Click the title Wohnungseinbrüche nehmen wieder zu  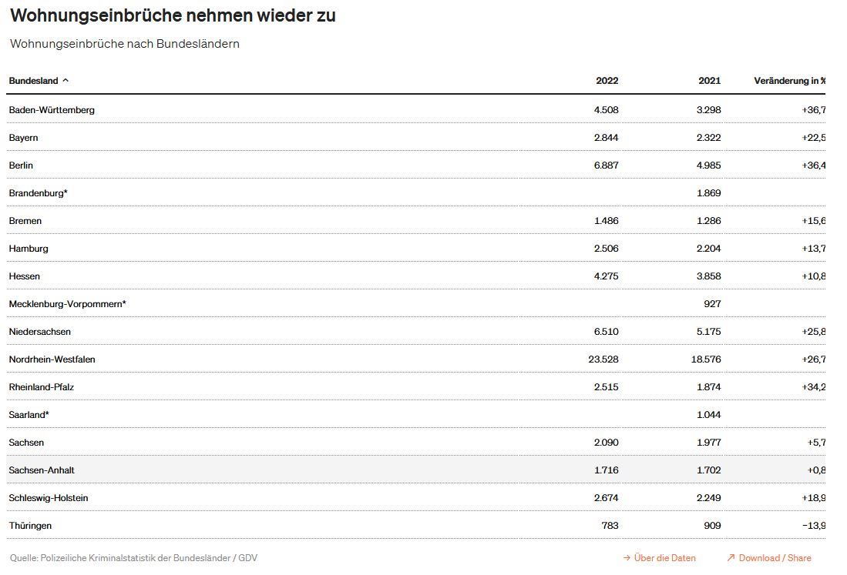(173, 15)
